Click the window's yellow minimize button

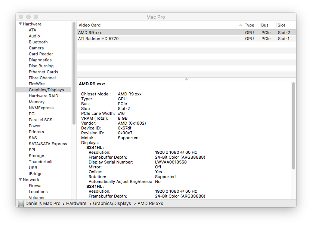pos(28,17)
